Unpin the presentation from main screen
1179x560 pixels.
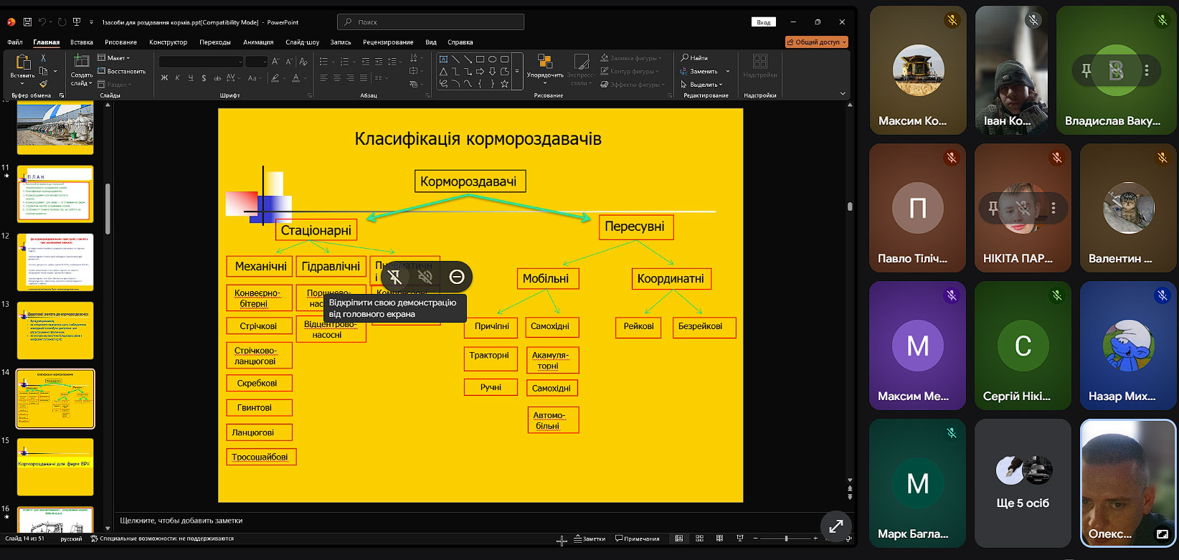click(x=394, y=277)
